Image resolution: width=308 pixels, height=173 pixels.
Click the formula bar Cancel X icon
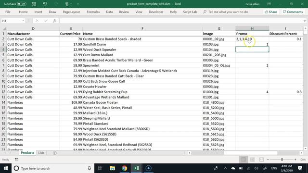pos(37,21)
